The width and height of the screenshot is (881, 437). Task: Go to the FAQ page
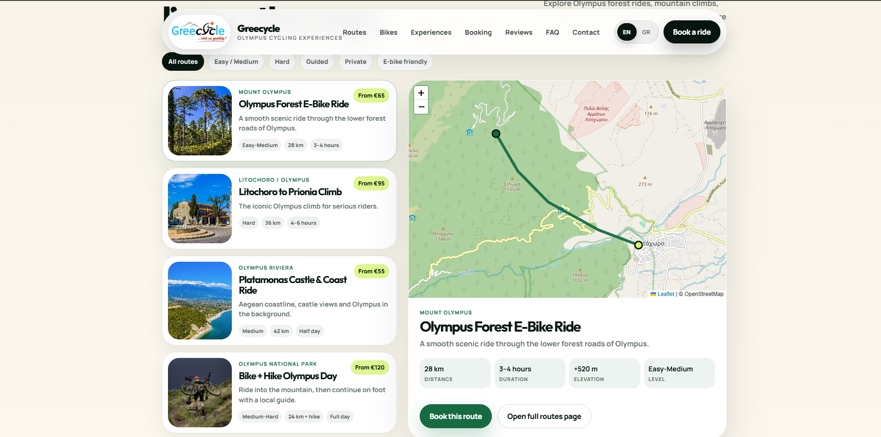pyautogui.click(x=552, y=32)
